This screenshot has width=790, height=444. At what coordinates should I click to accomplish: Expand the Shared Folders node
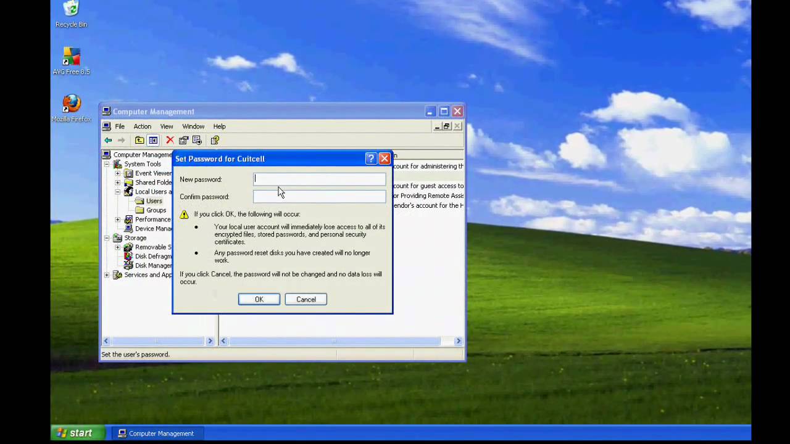pyautogui.click(x=118, y=183)
